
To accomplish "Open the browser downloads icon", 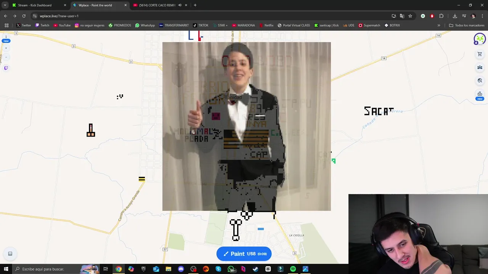I will tap(455, 16).
